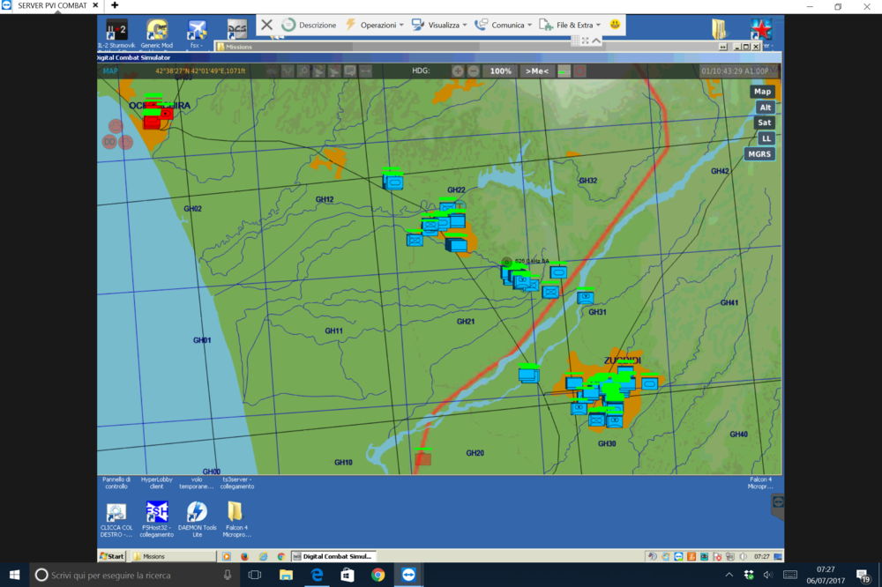Maximize the Missions window
Screen dimensions: 882x587
746,47
